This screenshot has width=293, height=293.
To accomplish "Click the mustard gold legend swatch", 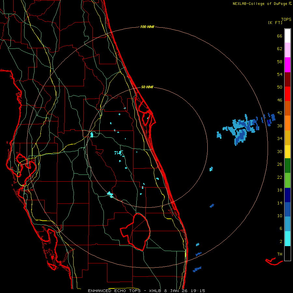I will tap(287, 138).
